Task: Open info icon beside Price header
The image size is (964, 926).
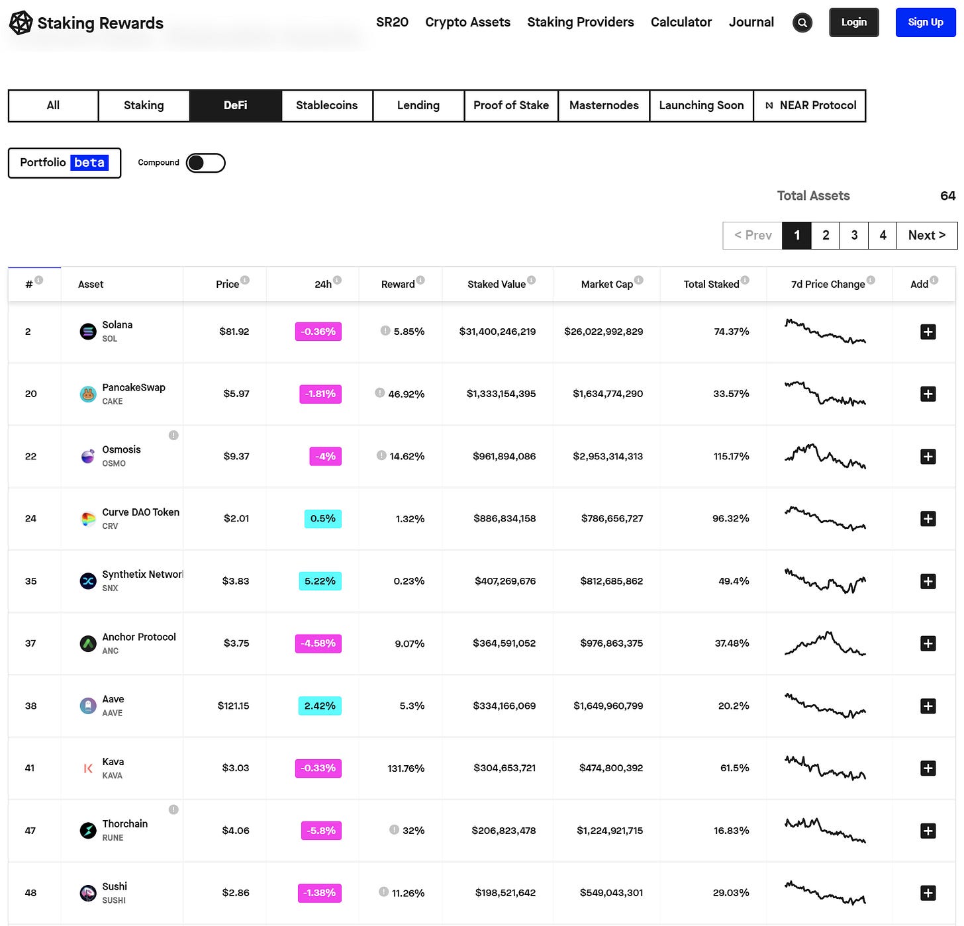Action: (x=245, y=280)
